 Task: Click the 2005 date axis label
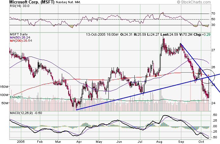[21, 141]
